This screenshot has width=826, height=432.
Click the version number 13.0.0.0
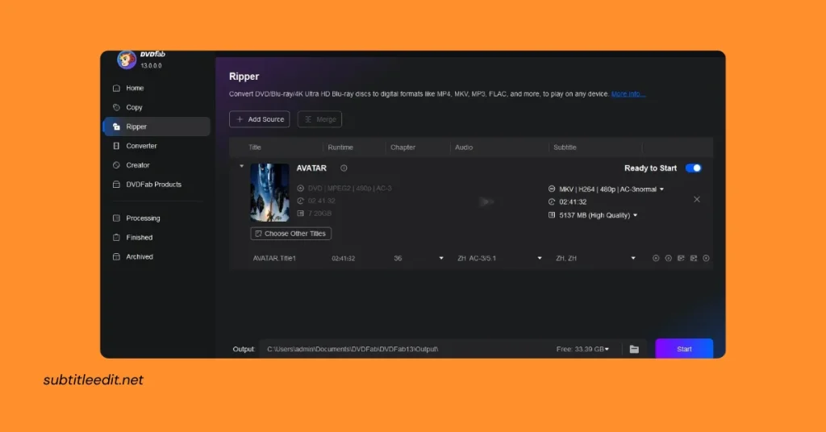click(151, 66)
